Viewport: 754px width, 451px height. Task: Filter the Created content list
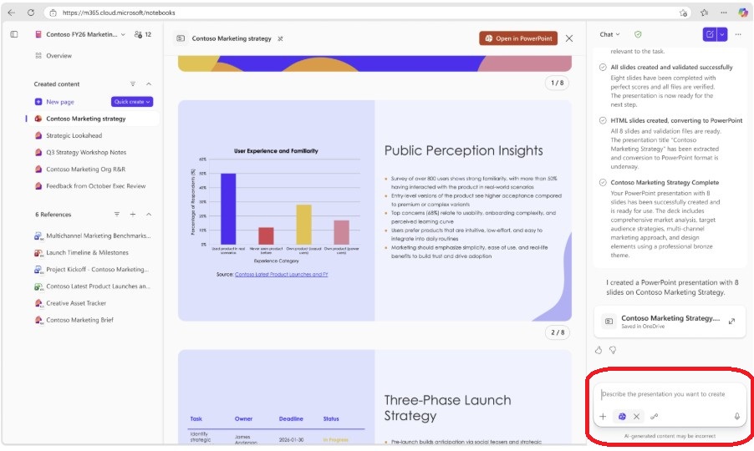(133, 84)
